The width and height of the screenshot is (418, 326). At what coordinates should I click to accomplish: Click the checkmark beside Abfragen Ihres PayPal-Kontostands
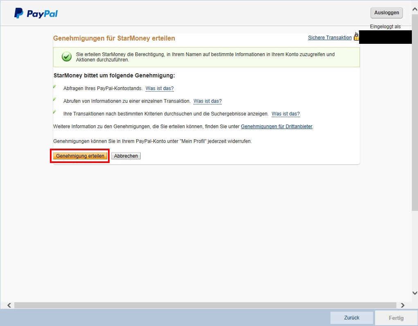[x=54, y=87]
